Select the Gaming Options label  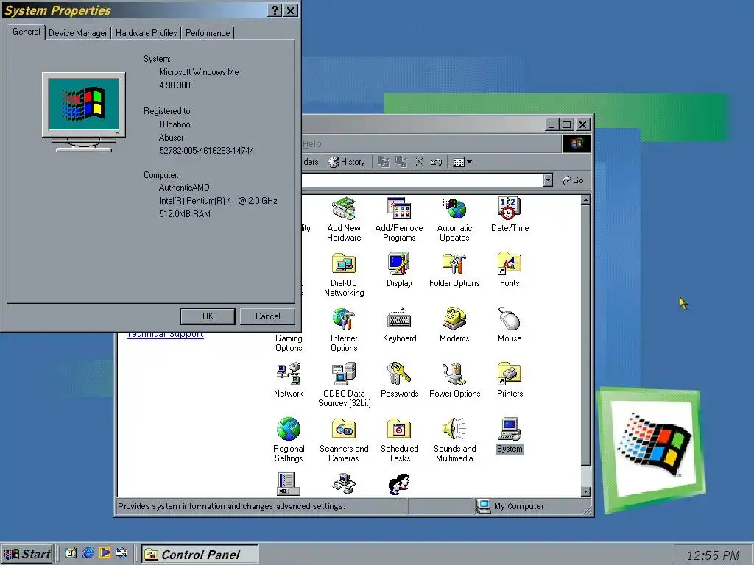point(289,343)
